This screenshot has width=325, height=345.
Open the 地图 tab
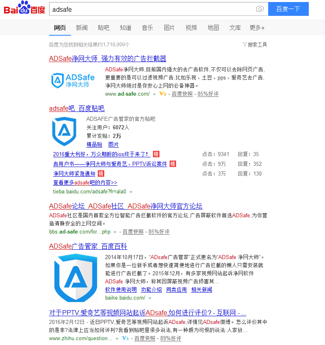click(213, 28)
